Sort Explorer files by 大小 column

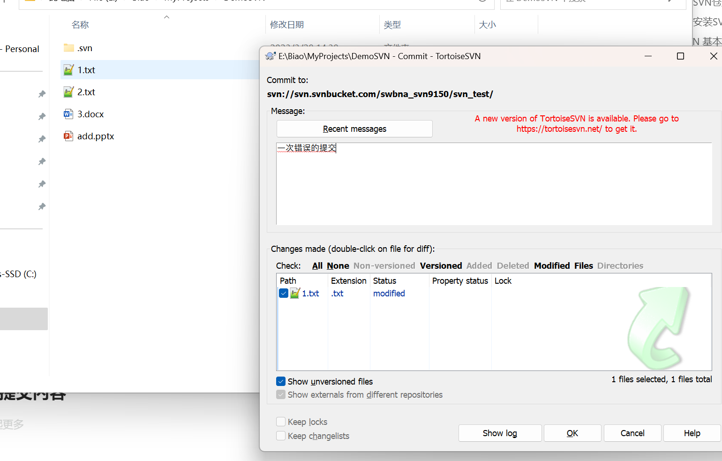pyautogui.click(x=488, y=25)
